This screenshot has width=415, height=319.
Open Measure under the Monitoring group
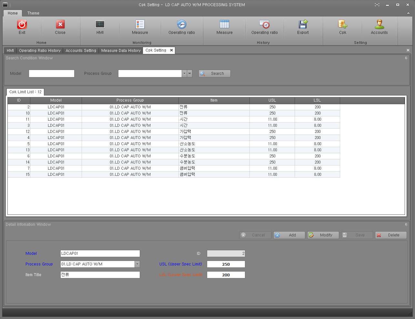pos(140,25)
